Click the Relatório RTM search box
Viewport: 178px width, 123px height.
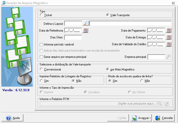click(99, 104)
